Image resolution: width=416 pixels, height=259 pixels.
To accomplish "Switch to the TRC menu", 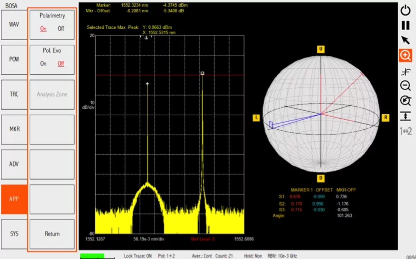I will pyautogui.click(x=14, y=94).
